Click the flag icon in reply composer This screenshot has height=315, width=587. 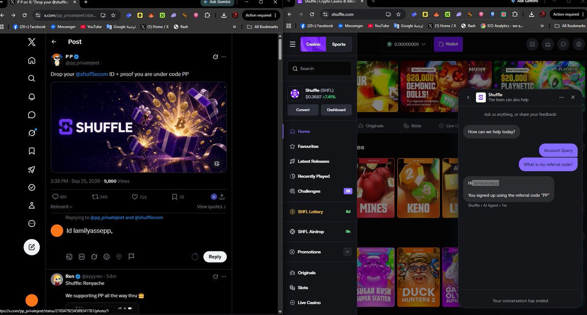coord(131,256)
